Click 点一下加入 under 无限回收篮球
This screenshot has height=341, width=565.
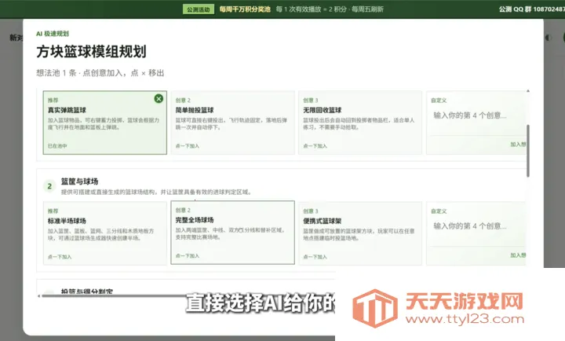[315, 146]
